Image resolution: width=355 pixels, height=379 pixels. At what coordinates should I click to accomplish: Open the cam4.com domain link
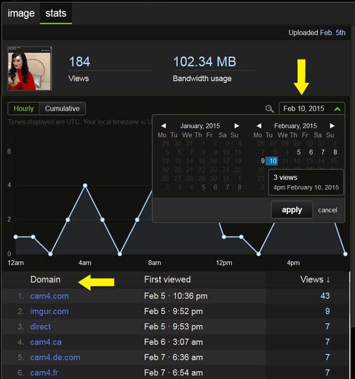pos(49,296)
